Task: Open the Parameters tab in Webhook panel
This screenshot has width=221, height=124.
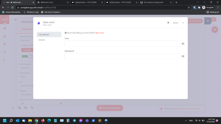Action: click(x=27, y=29)
